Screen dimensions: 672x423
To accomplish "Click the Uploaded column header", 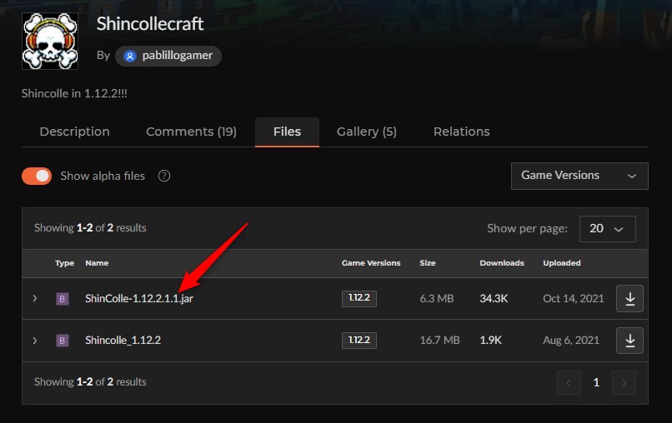I will (562, 263).
